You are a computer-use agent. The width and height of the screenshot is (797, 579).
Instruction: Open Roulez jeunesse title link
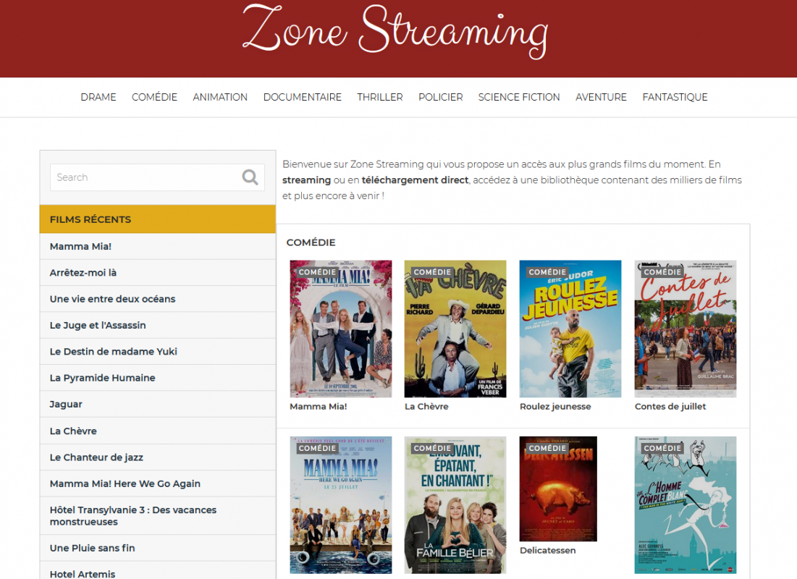tap(555, 407)
